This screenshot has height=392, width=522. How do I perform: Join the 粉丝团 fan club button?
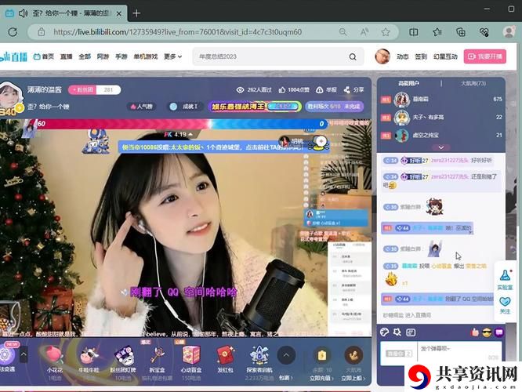click(82, 90)
